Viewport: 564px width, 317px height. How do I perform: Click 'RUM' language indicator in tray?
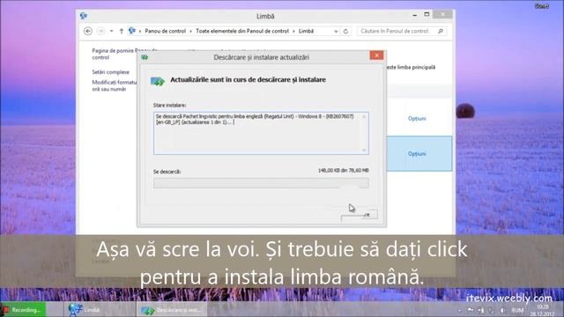[x=517, y=310]
